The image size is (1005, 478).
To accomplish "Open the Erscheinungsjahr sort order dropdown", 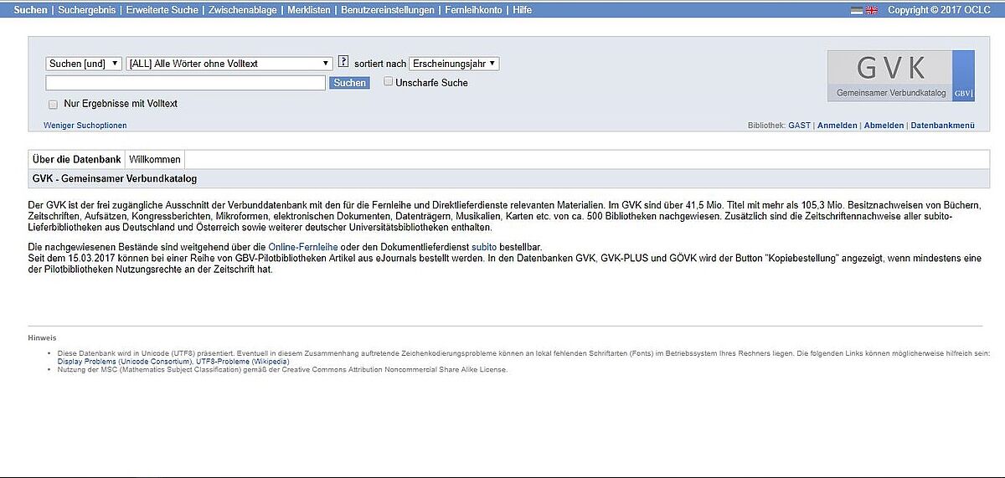I will (454, 64).
